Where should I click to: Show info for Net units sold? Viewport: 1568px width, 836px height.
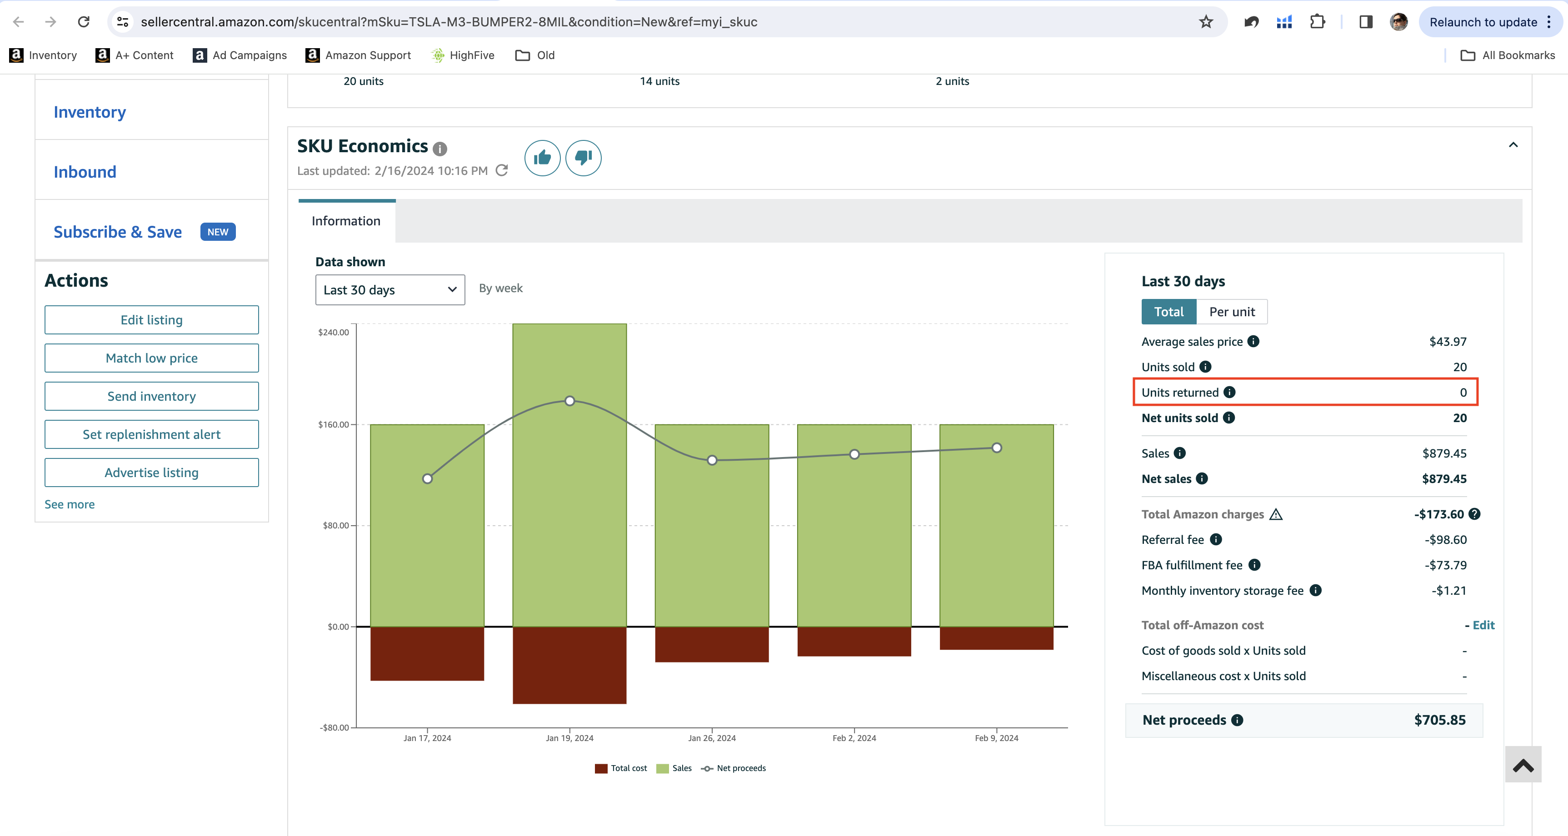(1228, 418)
